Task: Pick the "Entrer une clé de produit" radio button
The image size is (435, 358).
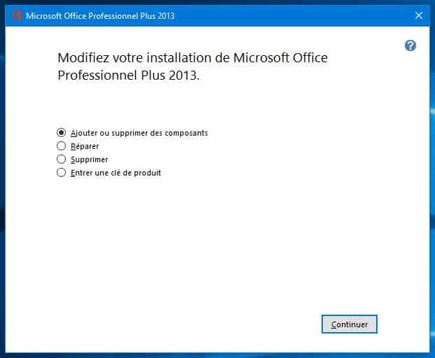Action: 62,173
